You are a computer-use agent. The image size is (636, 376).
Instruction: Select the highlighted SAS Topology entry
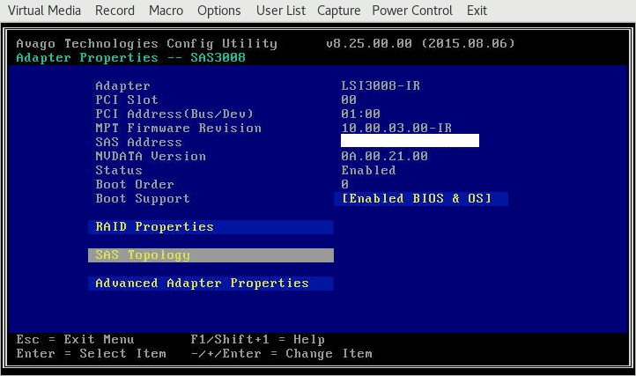pos(211,255)
